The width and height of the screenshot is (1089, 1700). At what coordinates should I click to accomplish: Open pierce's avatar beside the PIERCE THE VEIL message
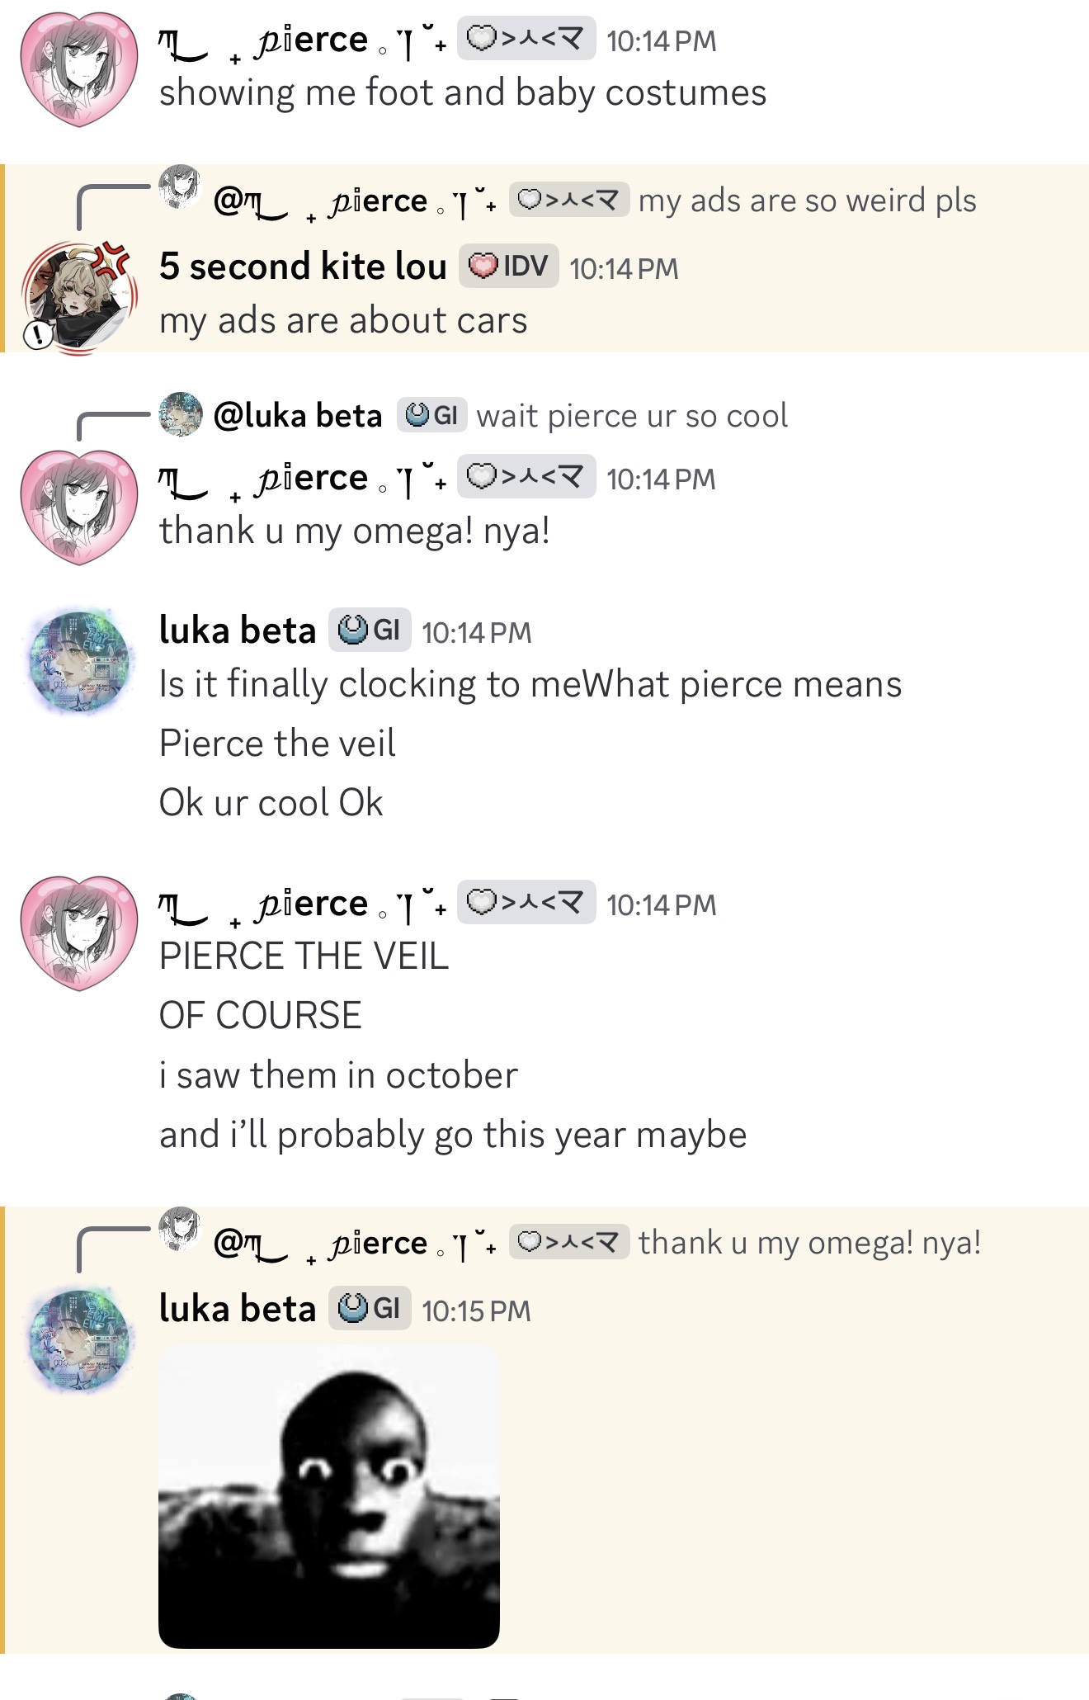tap(78, 933)
